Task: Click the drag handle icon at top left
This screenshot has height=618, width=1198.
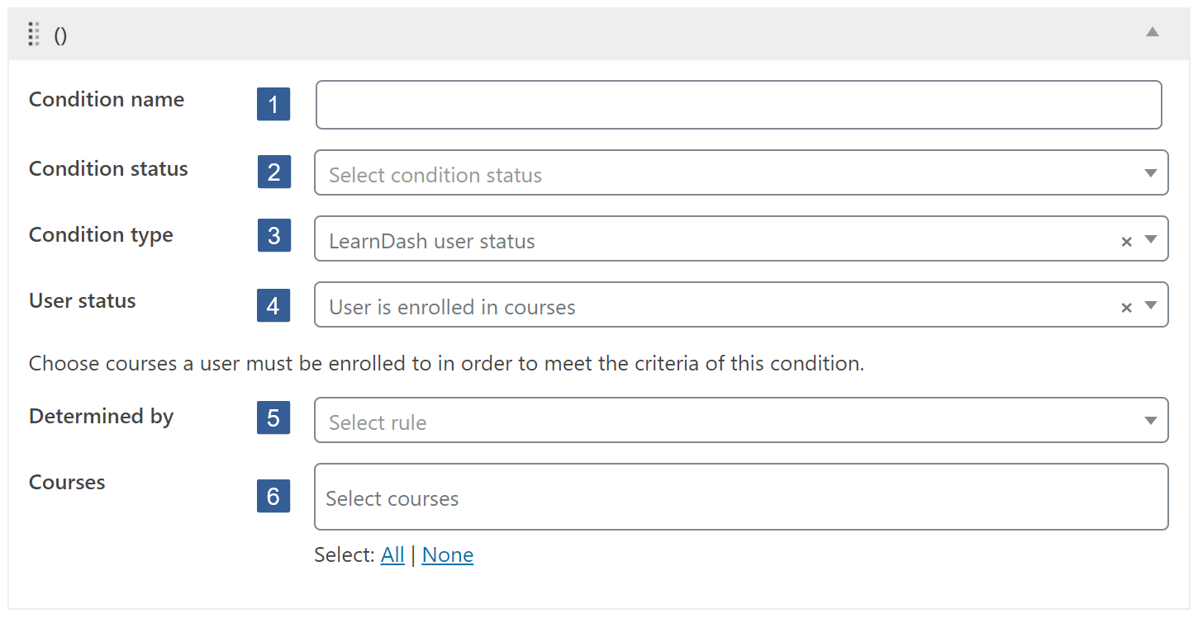Action: pyautogui.click(x=33, y=35)
